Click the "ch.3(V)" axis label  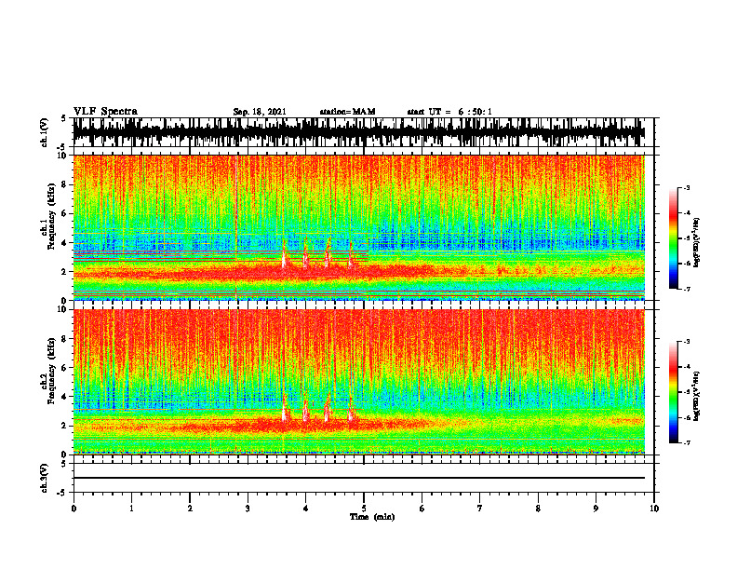coord(45,478)
